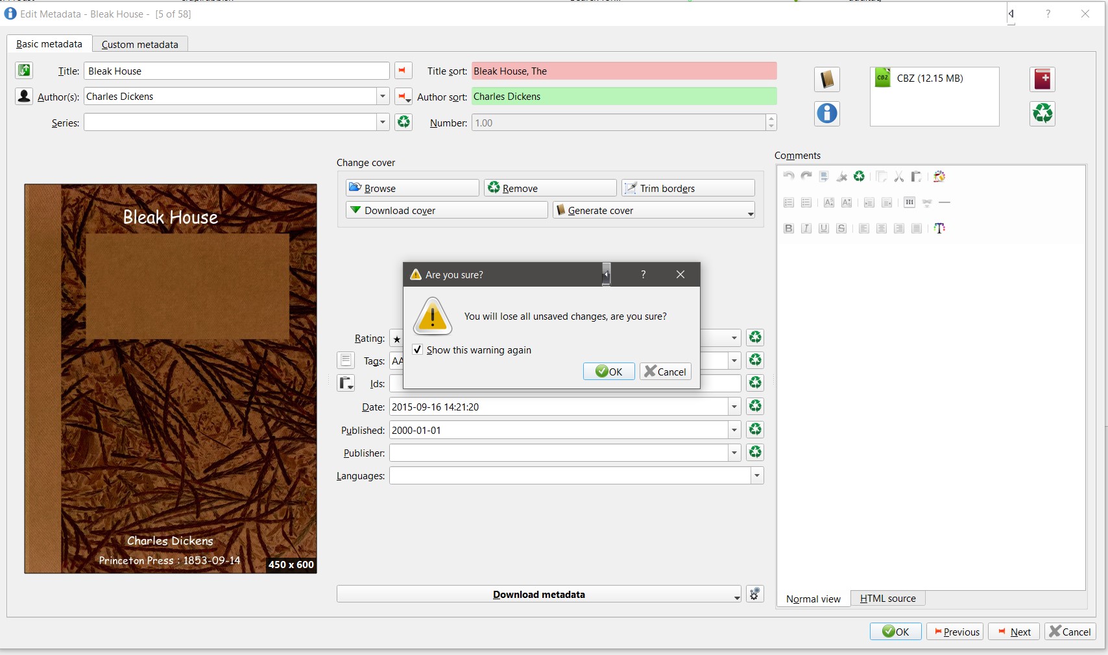Click the blue info metadata-from-format icon
The height and width of the screenshot is (655, 1108).
click(x=826, y=113)
